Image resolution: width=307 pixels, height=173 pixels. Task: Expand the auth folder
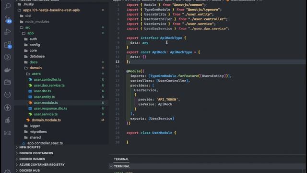(33, 39)
